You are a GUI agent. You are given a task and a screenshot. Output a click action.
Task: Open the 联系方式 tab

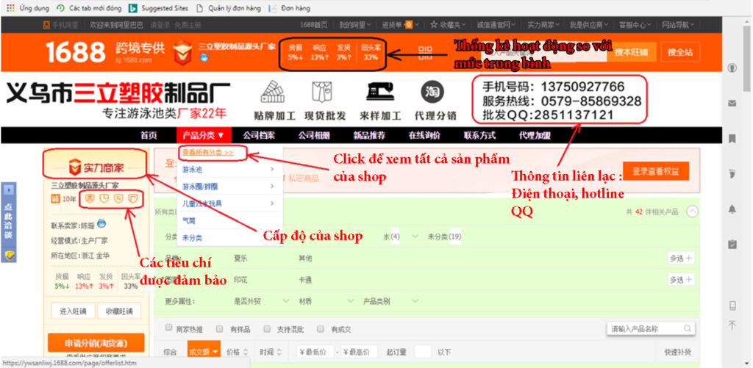(479, 135)
